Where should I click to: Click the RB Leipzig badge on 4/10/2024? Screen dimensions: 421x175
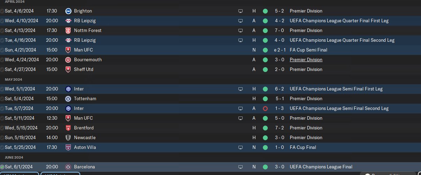pyautogui.click(x=68, y=21)
